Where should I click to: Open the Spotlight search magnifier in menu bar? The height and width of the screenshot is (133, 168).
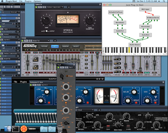coord(164,1)
